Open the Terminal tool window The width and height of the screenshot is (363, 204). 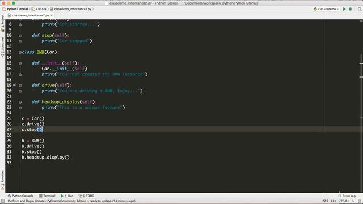(47, 195)
